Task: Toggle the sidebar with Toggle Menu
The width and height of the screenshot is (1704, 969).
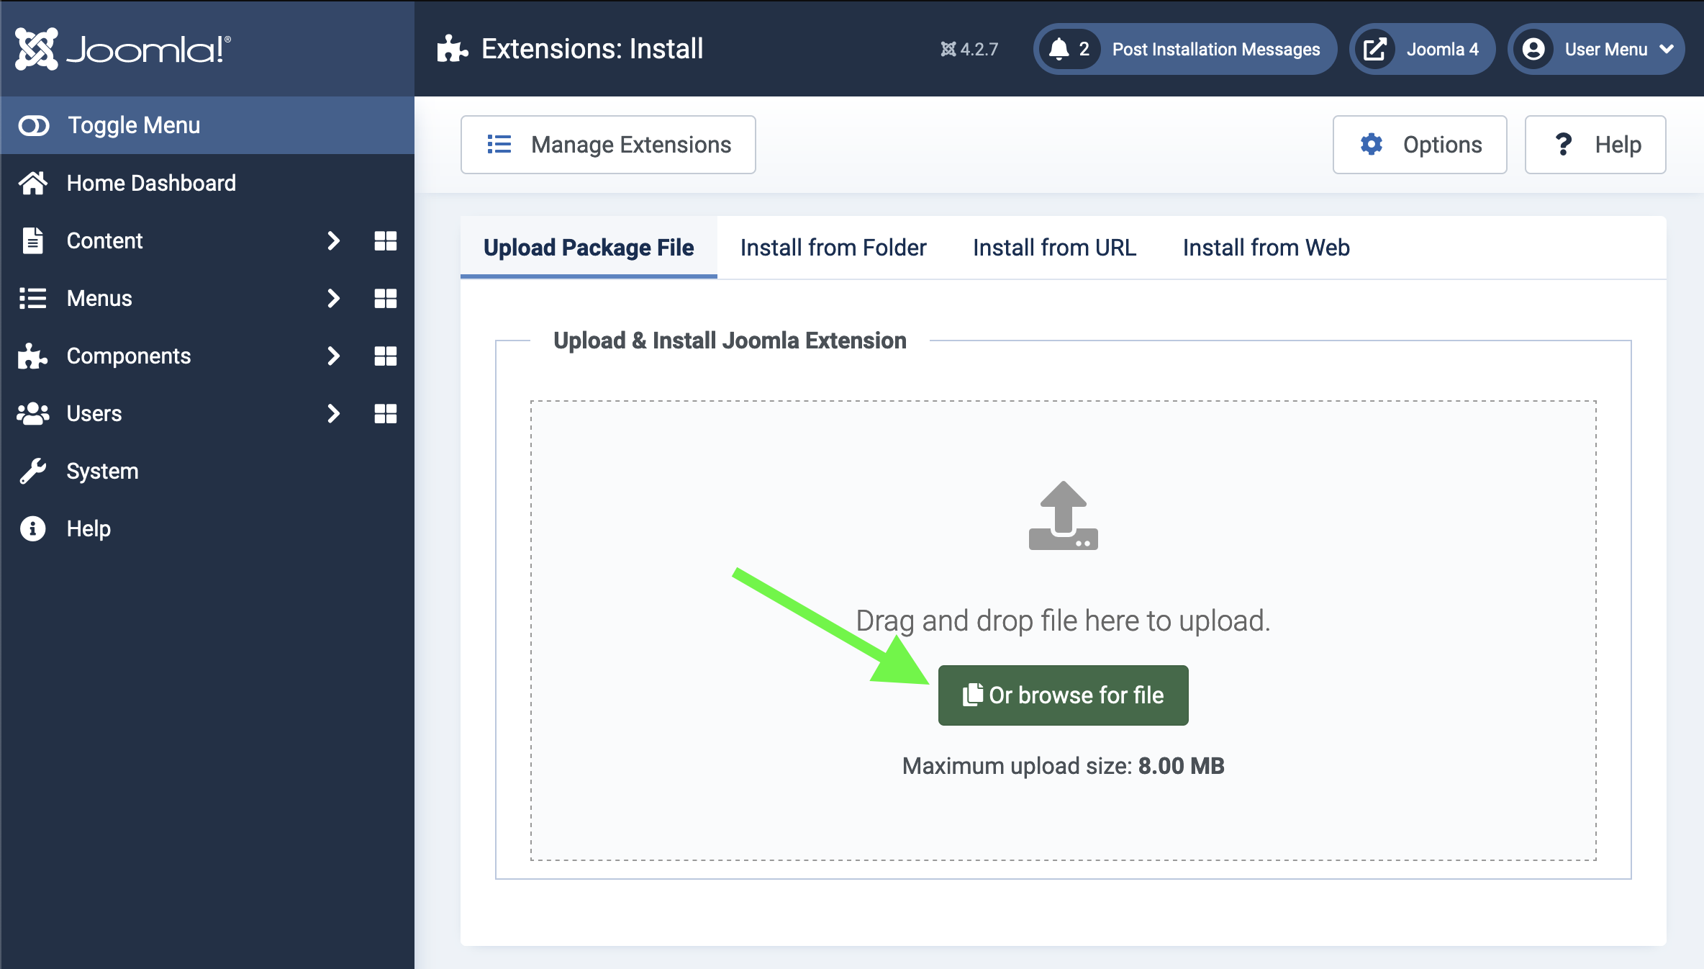Action: click(x=134, y=125)
